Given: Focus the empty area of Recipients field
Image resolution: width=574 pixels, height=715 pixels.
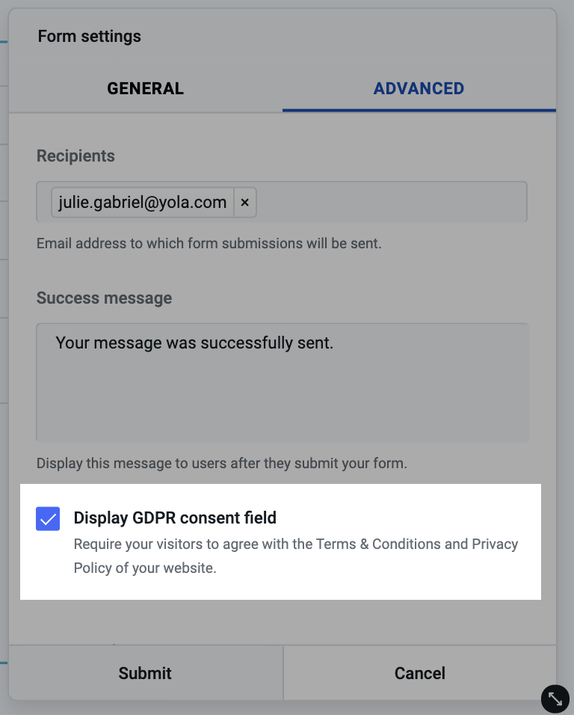Looking at the screenshot, I should tap(391, 203).
